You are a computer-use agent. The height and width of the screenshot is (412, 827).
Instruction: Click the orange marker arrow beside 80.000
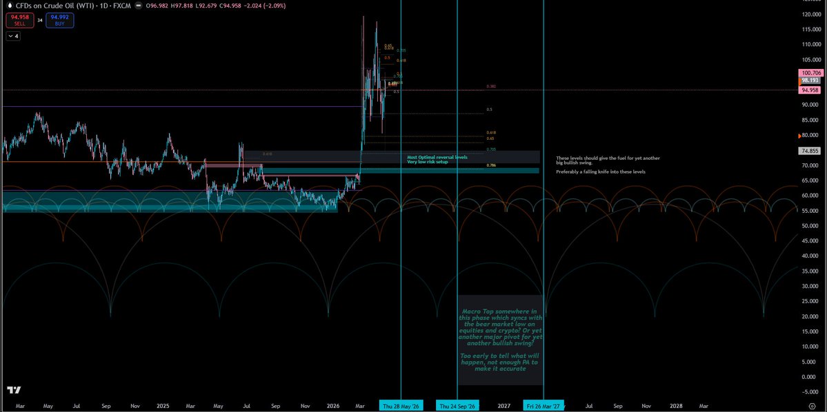800,136
